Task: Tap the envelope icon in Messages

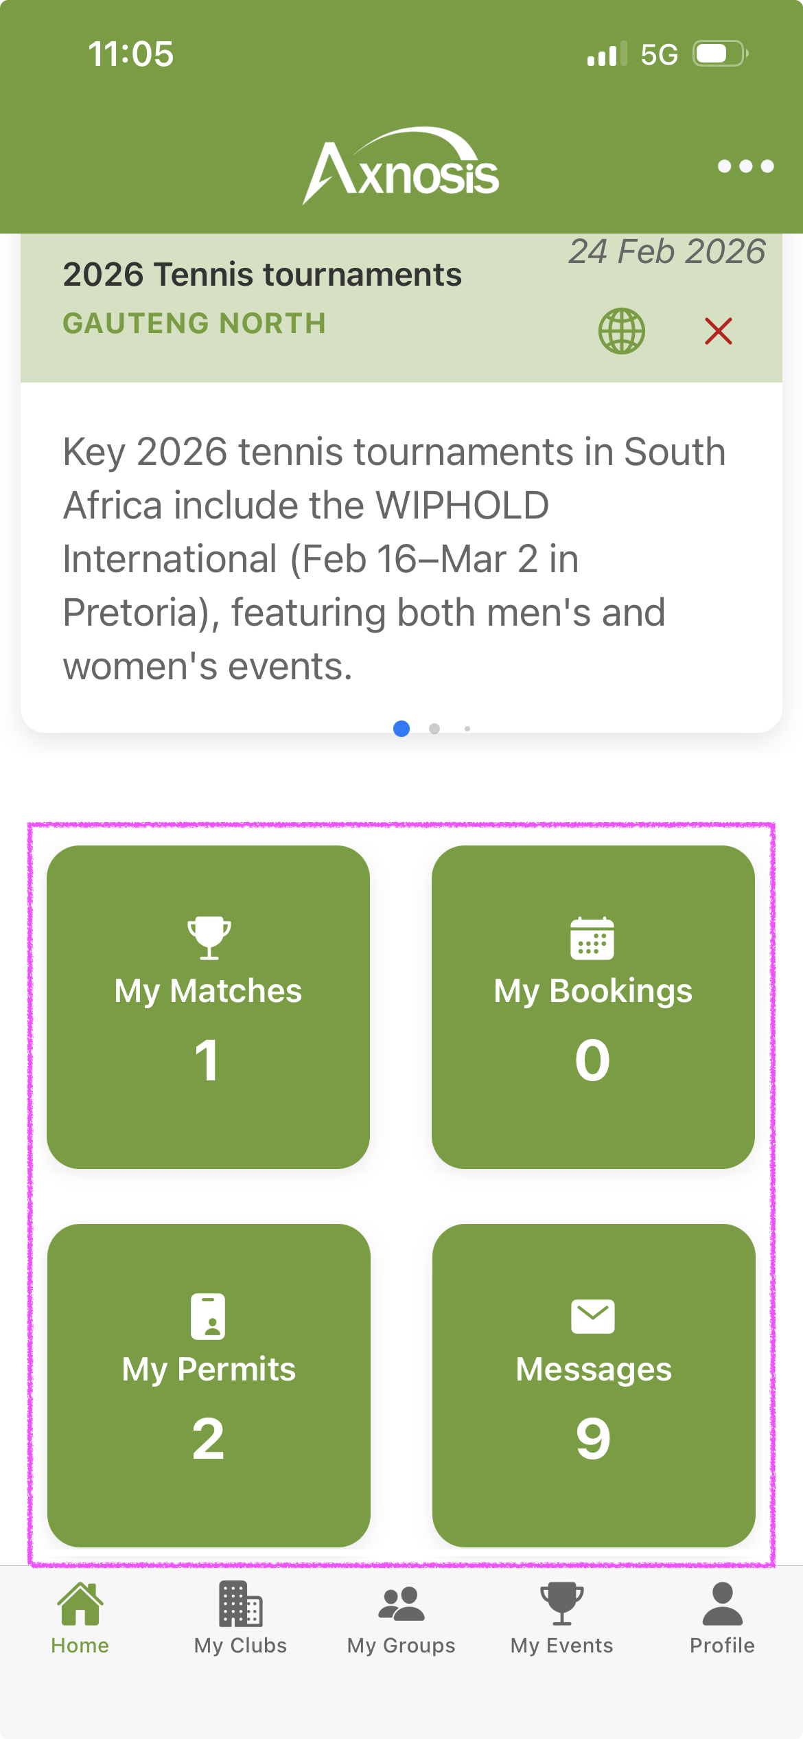Action: 593,1316
